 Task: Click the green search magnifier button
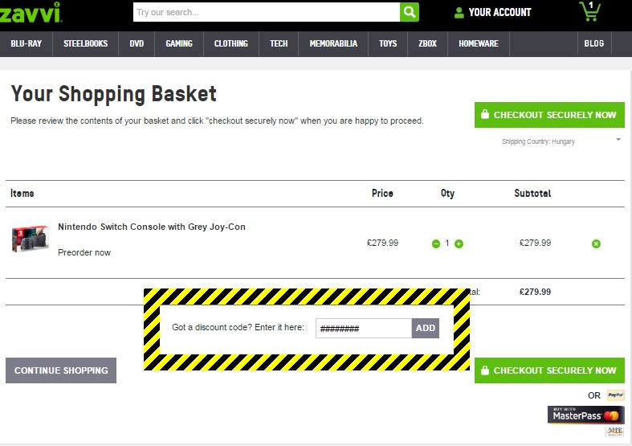point(410,12)
